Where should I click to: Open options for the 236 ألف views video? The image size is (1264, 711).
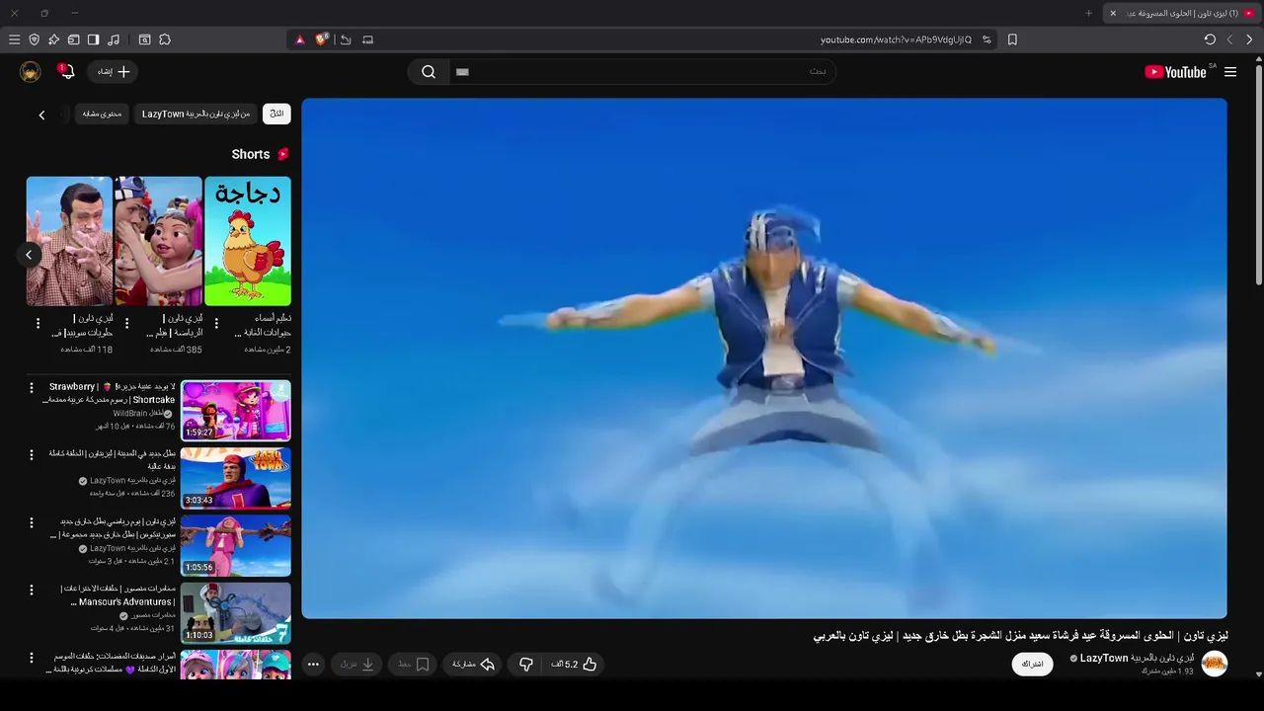[x=31, y=455]
